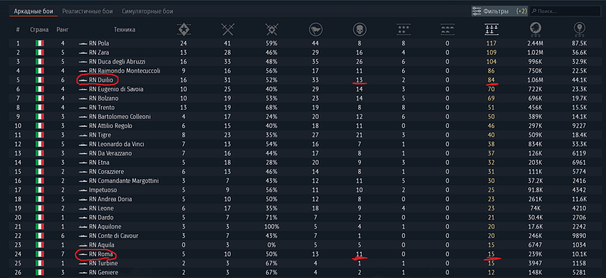Viewport: 606px width, 278px height.
Task: Focus the Поиск search field
Action: (565, 11)
